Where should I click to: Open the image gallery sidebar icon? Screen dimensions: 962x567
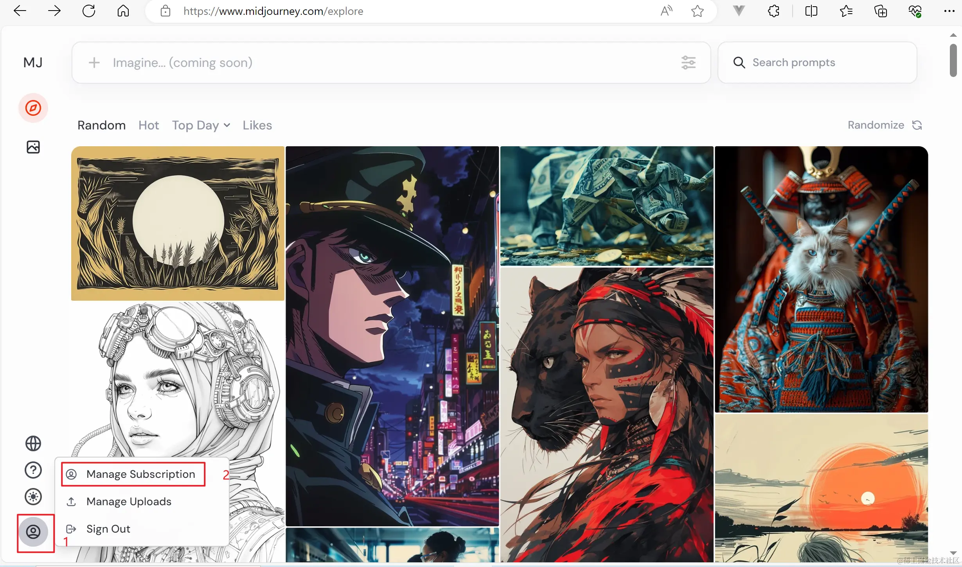33,147
